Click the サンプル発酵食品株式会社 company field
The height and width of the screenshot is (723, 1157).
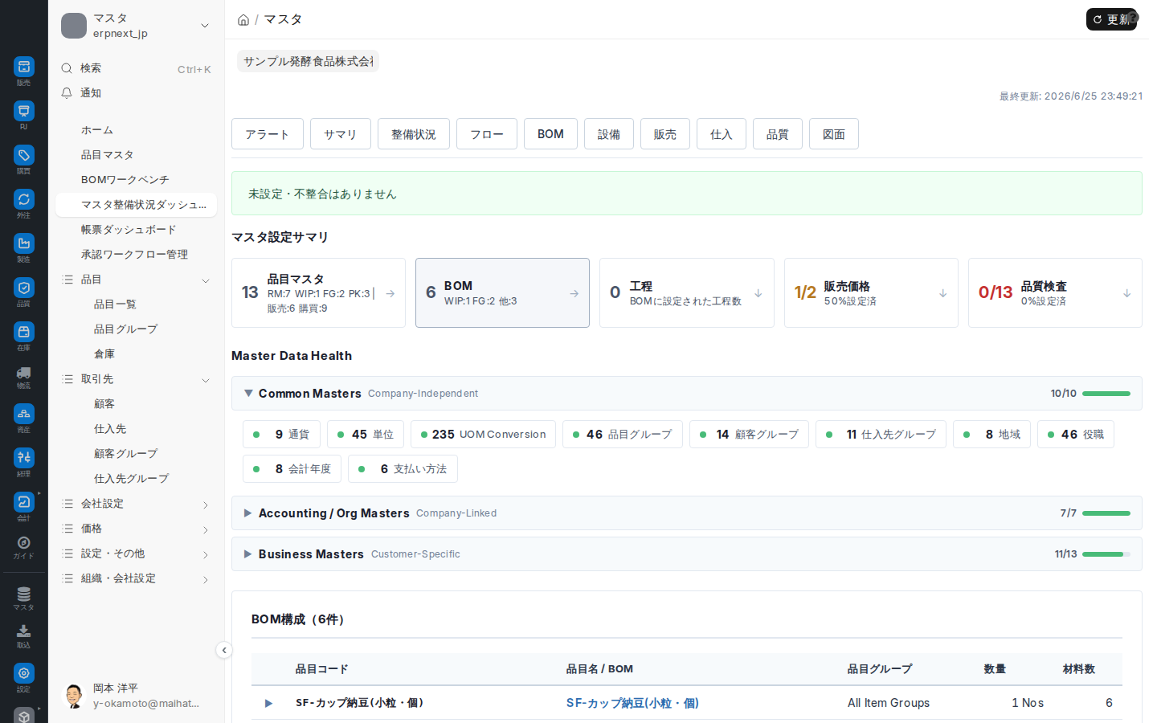click(x=308, y=61)
